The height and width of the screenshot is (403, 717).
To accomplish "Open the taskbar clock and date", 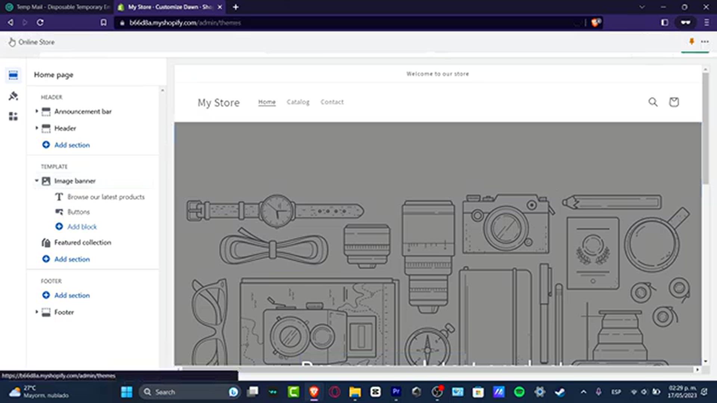I will pyautogui.click(x=682, y=391).
